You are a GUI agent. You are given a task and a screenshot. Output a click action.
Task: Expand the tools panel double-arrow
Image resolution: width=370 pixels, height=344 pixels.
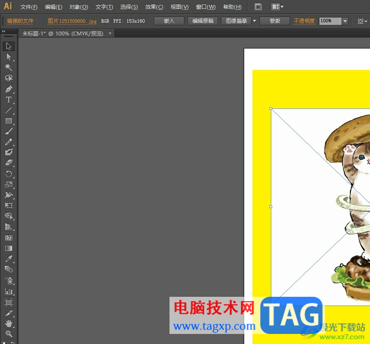point(3,31)
